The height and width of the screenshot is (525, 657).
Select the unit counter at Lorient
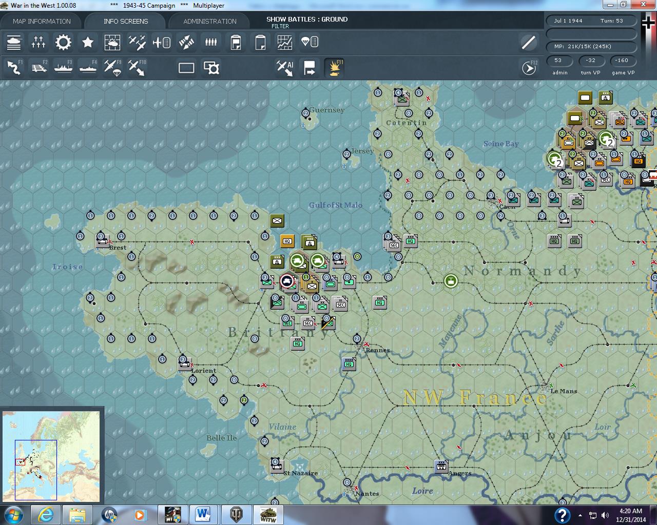point(185,364)
